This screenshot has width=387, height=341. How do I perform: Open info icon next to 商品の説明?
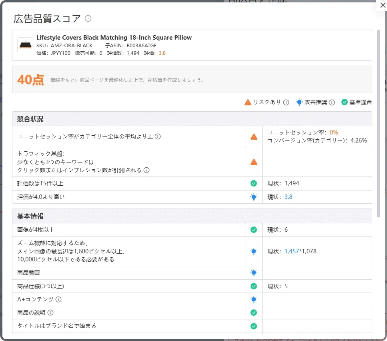[x=50, y=313]
